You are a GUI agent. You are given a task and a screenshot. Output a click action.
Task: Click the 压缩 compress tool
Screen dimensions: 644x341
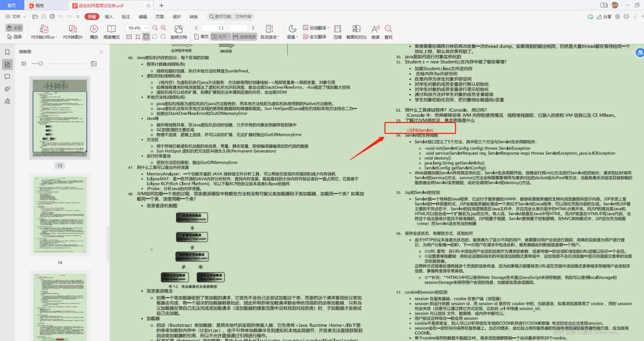point(338,32)
